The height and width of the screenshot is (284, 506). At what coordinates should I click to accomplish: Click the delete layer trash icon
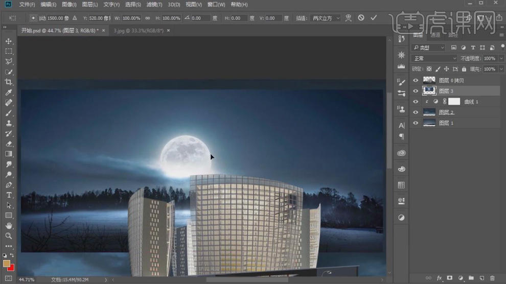492,278
